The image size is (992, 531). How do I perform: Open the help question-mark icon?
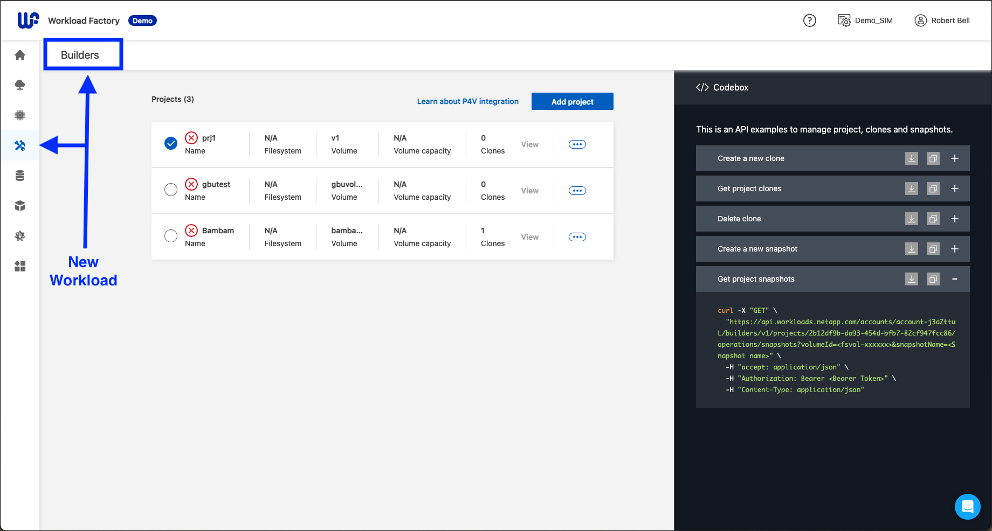809,20
